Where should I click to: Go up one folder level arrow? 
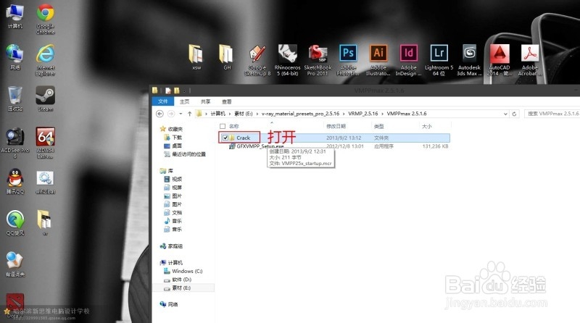click(x=189, y=114)
